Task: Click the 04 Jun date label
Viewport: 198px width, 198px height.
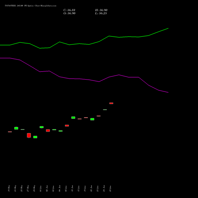Action: (60, 188)
